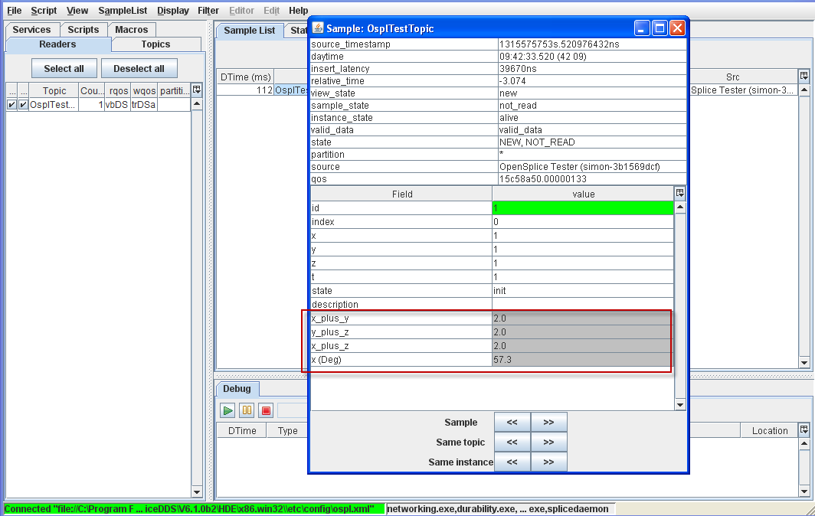
Task: Go to next sample with >> button
Action: (549, 422)
